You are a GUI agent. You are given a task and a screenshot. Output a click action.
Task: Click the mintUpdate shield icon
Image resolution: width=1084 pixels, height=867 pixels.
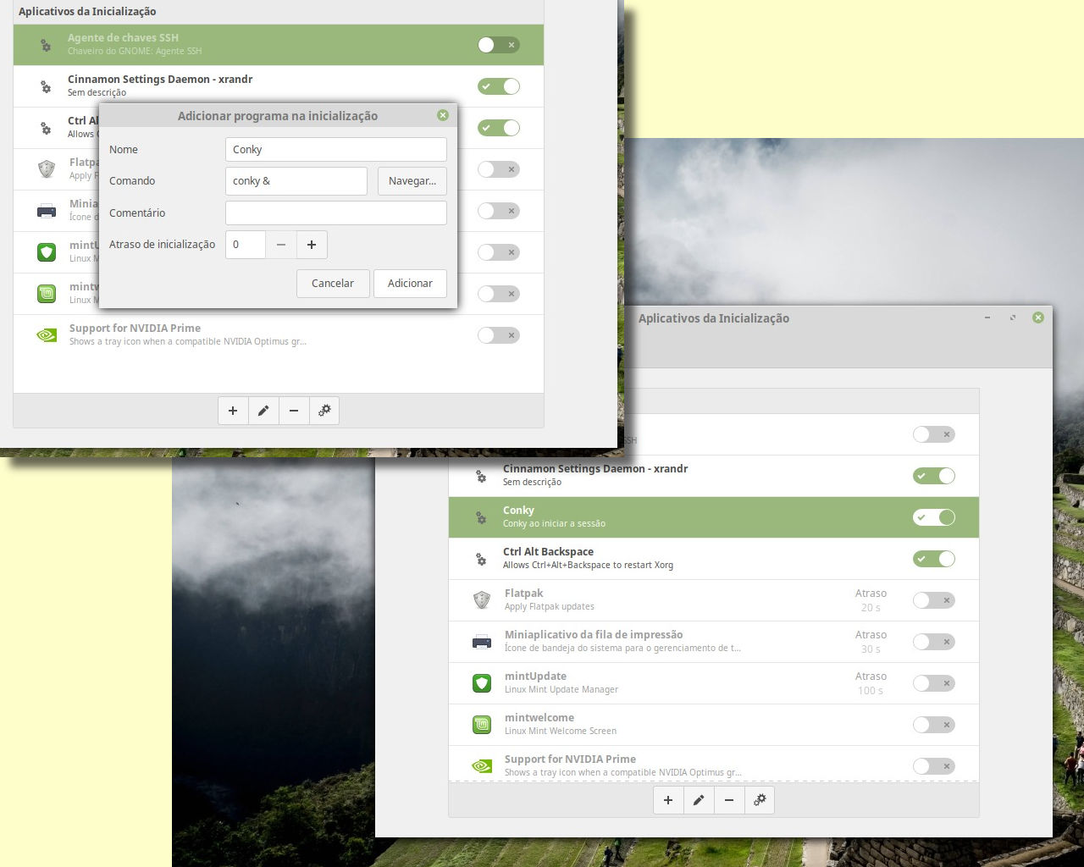[x=481, y=682]
